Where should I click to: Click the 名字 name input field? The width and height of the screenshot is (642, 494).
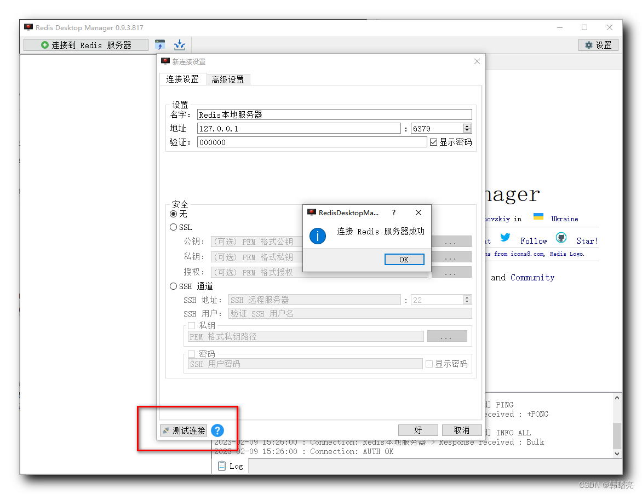(x=335, y=114)
